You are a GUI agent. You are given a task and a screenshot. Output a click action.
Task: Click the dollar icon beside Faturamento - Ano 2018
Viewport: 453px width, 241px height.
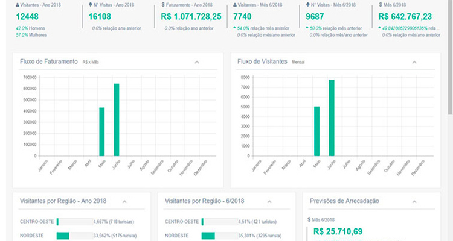click(163, 5)
